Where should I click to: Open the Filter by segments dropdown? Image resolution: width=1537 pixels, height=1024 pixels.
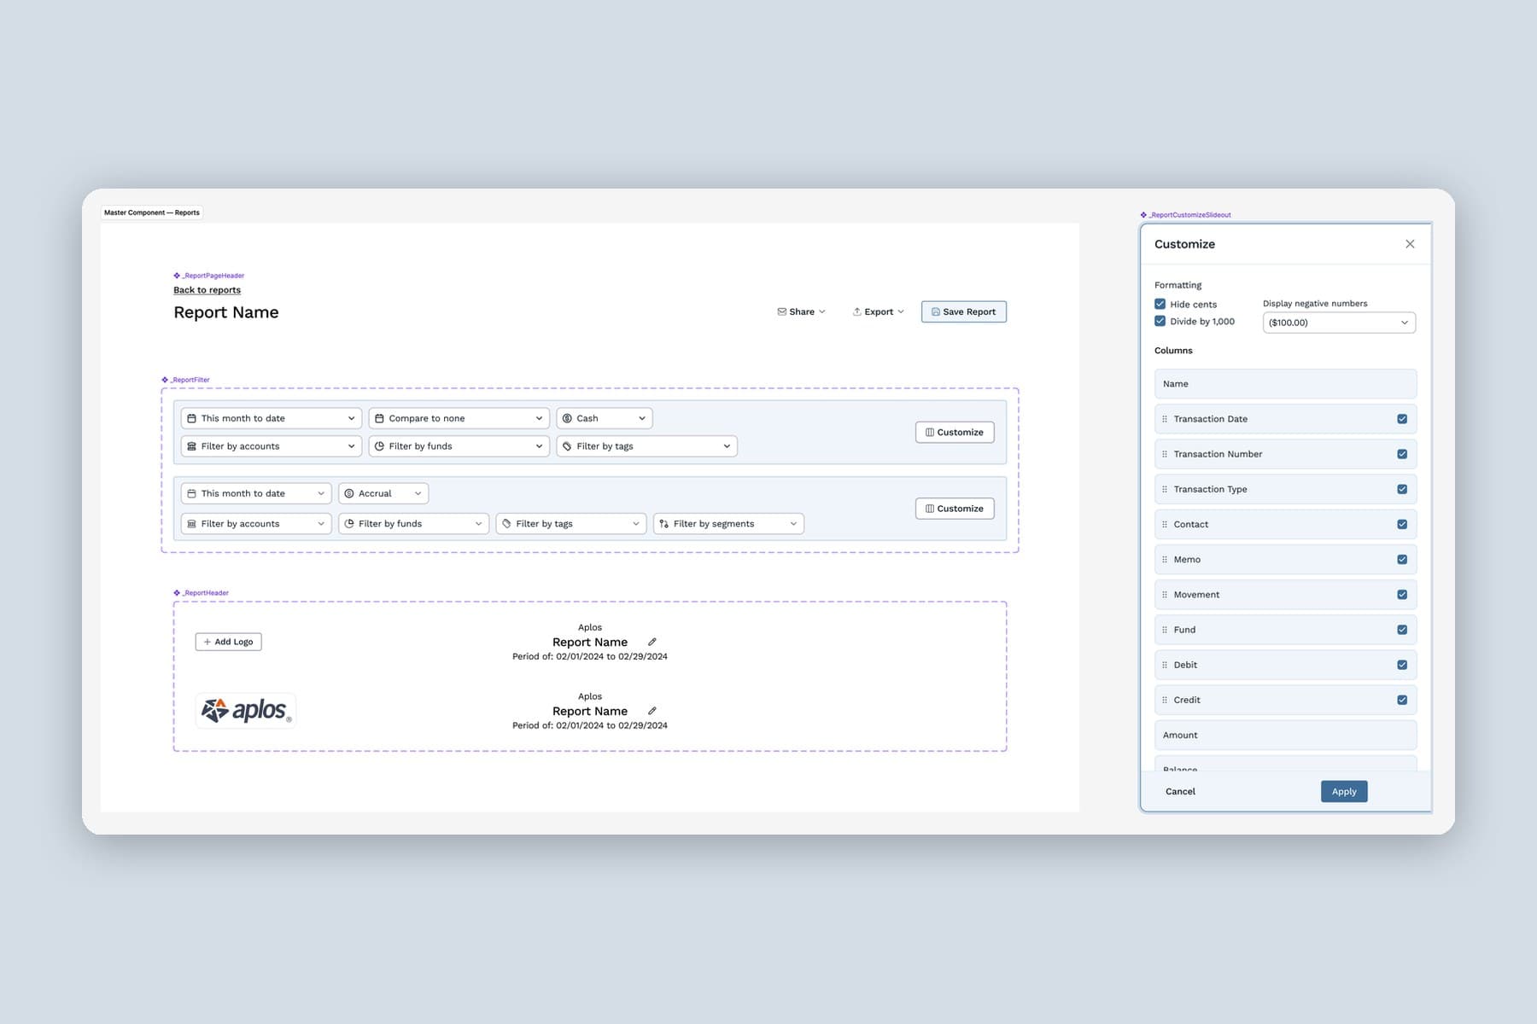point(728,524)
